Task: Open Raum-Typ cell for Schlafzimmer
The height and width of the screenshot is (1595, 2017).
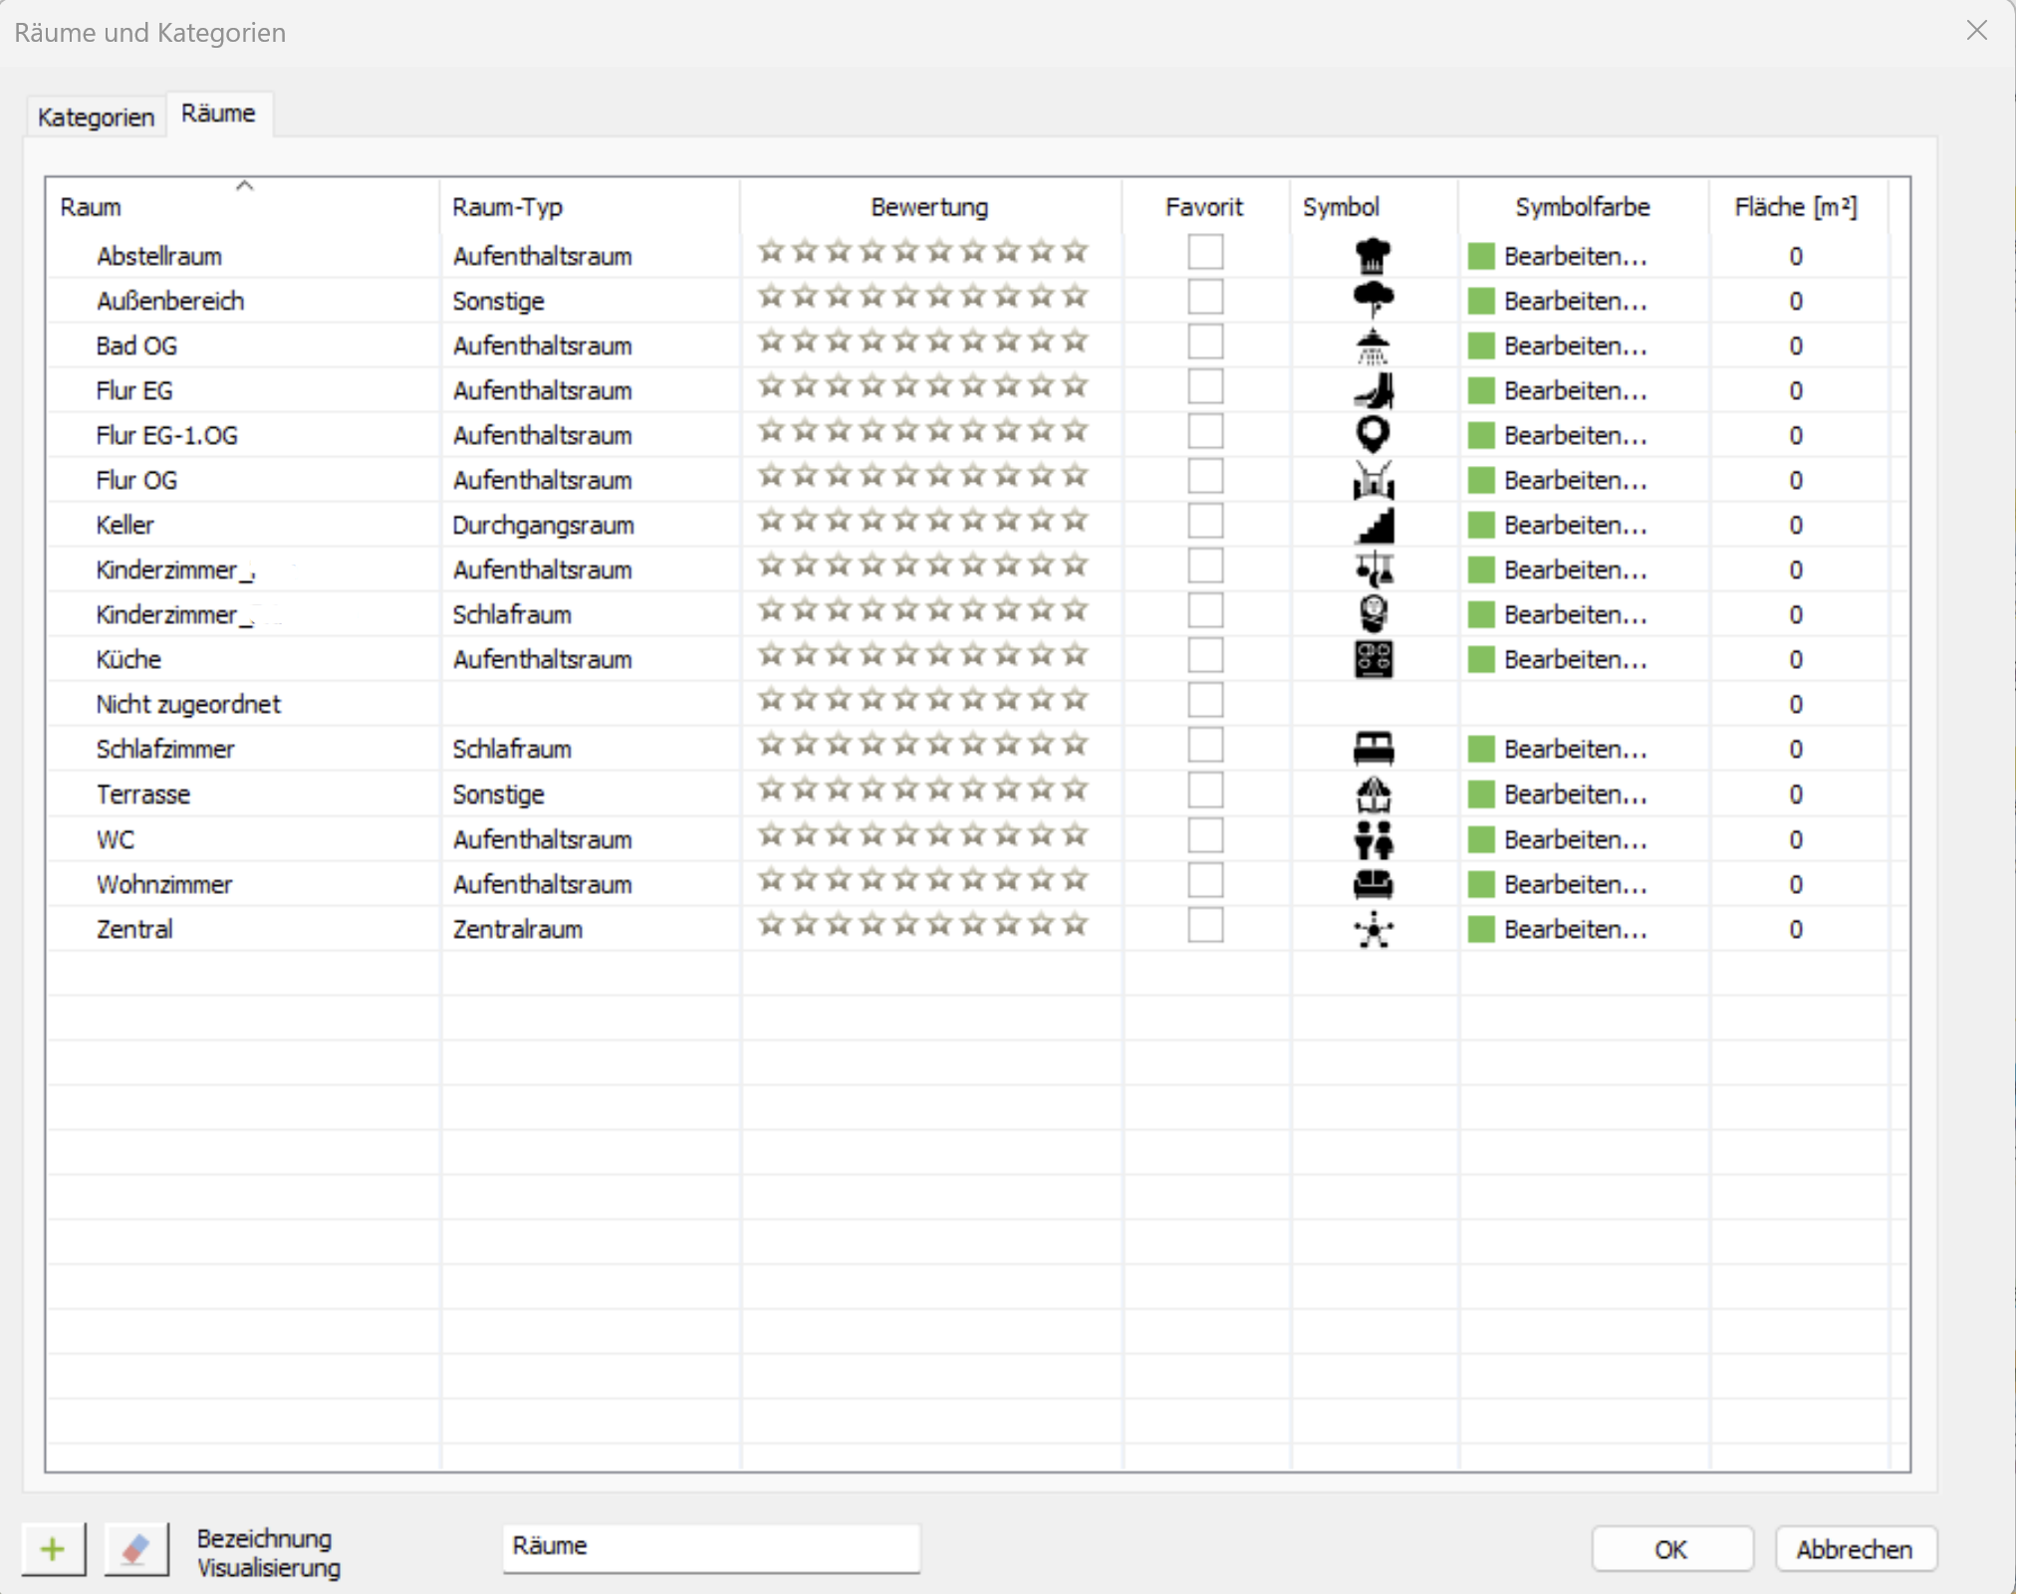Action: point(590,749)
